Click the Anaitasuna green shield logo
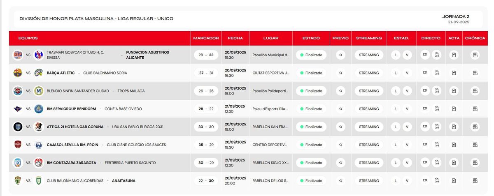The image size is (494, 196). [x=39, y=181]
